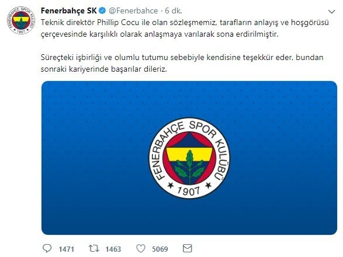This screenshot has height=257, width=343.
Task: Click the 1907 year on the large crest
Action: pyautogui.click(x=189, y=191)
